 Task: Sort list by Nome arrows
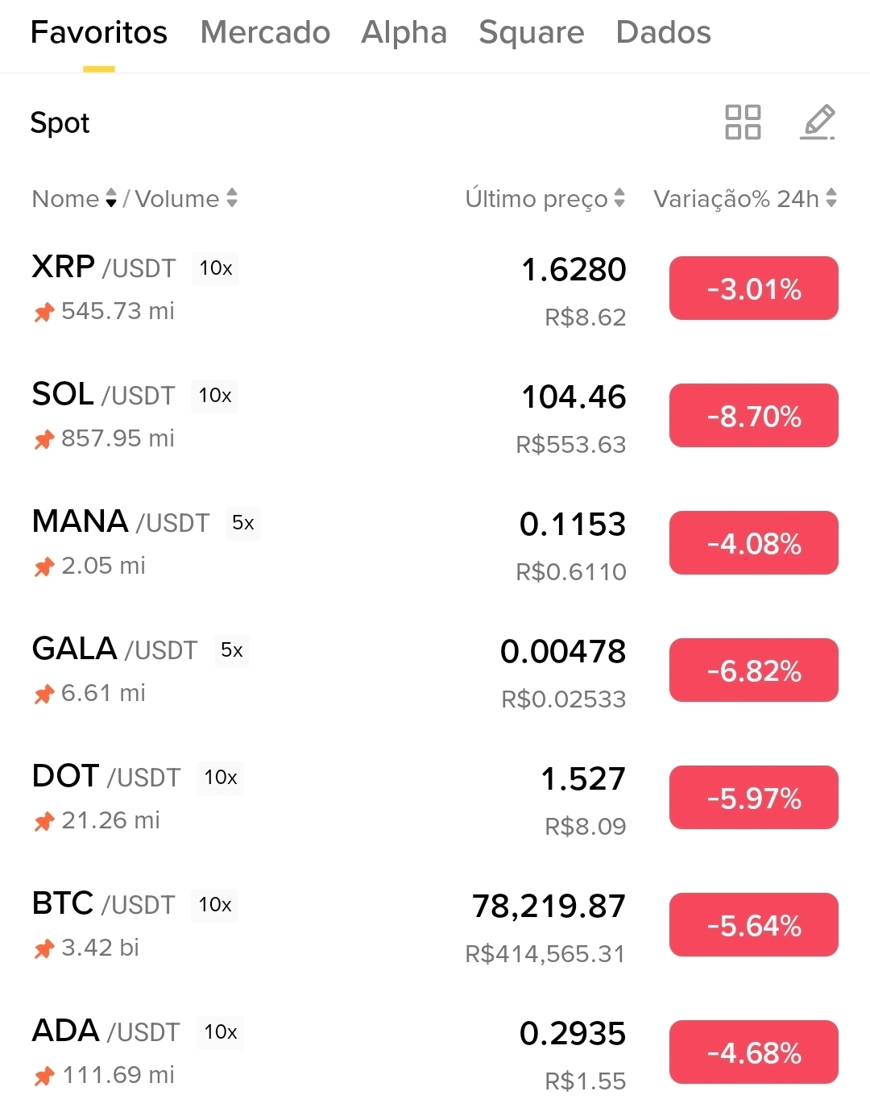coord(111,198)
